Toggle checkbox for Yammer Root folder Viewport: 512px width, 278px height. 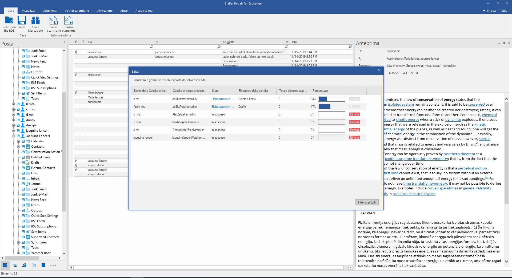[23, 253]
